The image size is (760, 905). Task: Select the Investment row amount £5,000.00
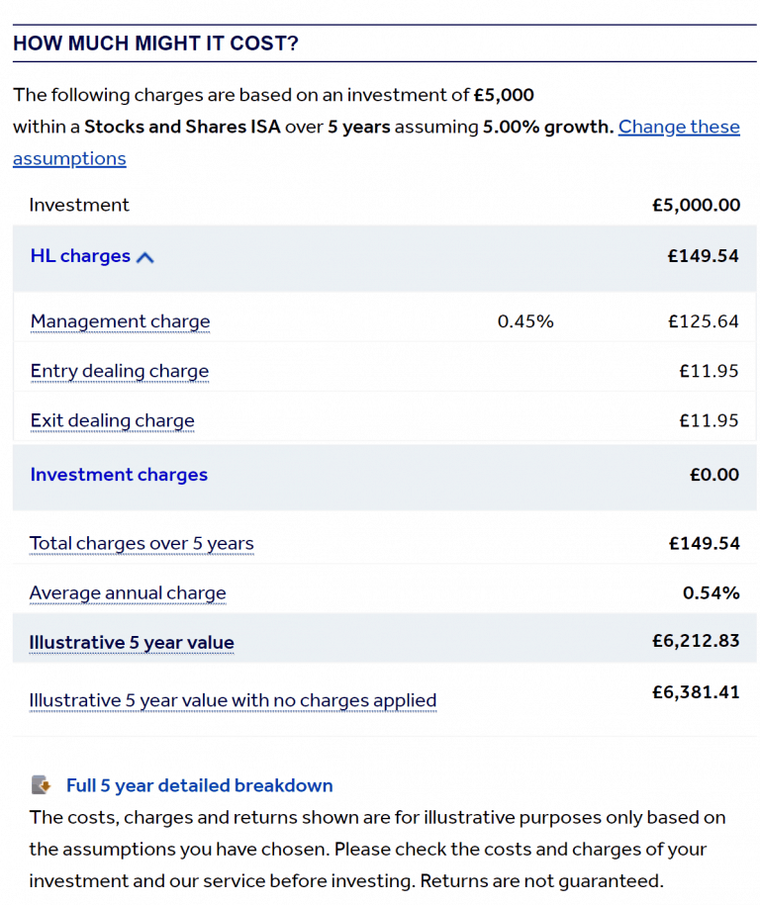pos(696,205)
